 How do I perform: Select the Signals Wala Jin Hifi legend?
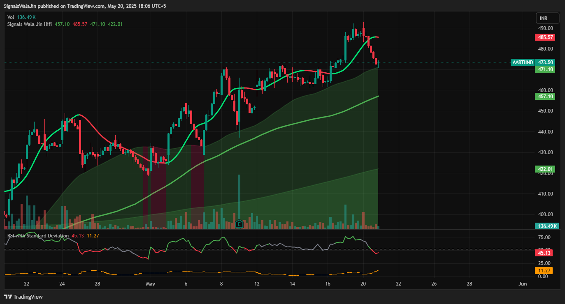tap(30, 24)
